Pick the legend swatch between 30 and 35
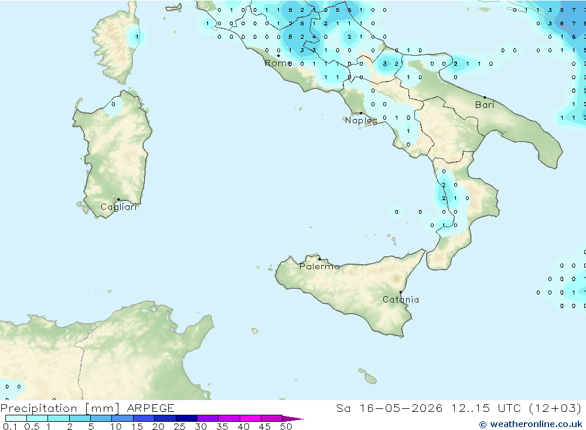586x430 pixels. (207, 418)
